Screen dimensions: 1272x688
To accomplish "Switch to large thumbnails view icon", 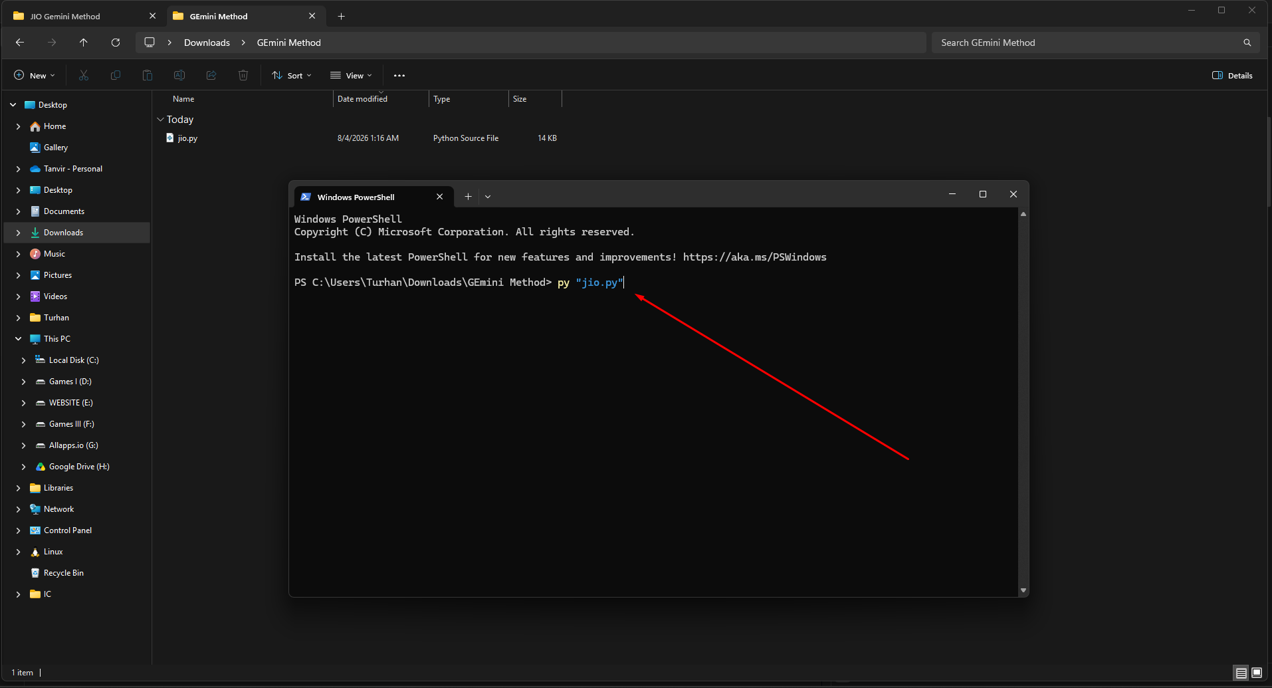I will coord(1257,673).
